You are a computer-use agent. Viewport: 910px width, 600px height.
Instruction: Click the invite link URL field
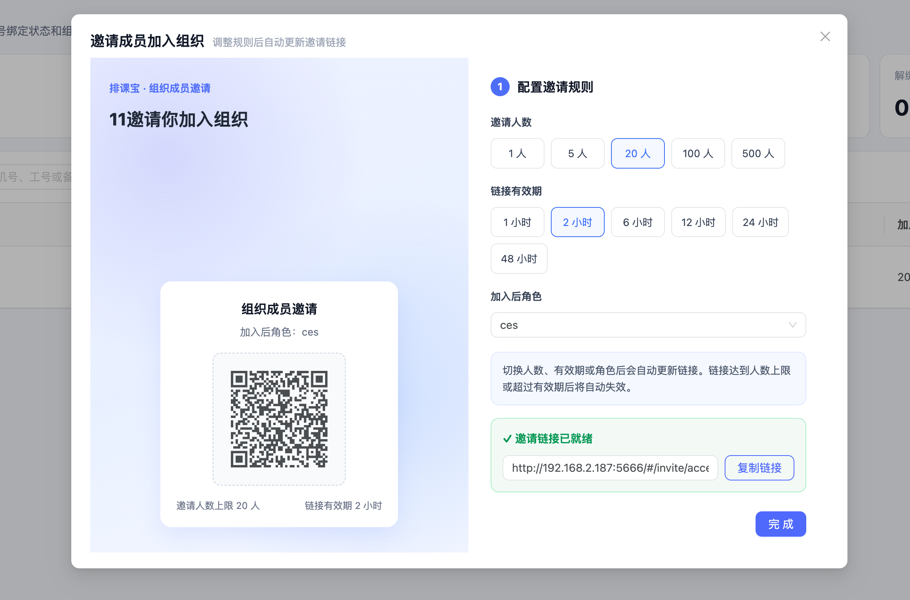click(610, 468)
